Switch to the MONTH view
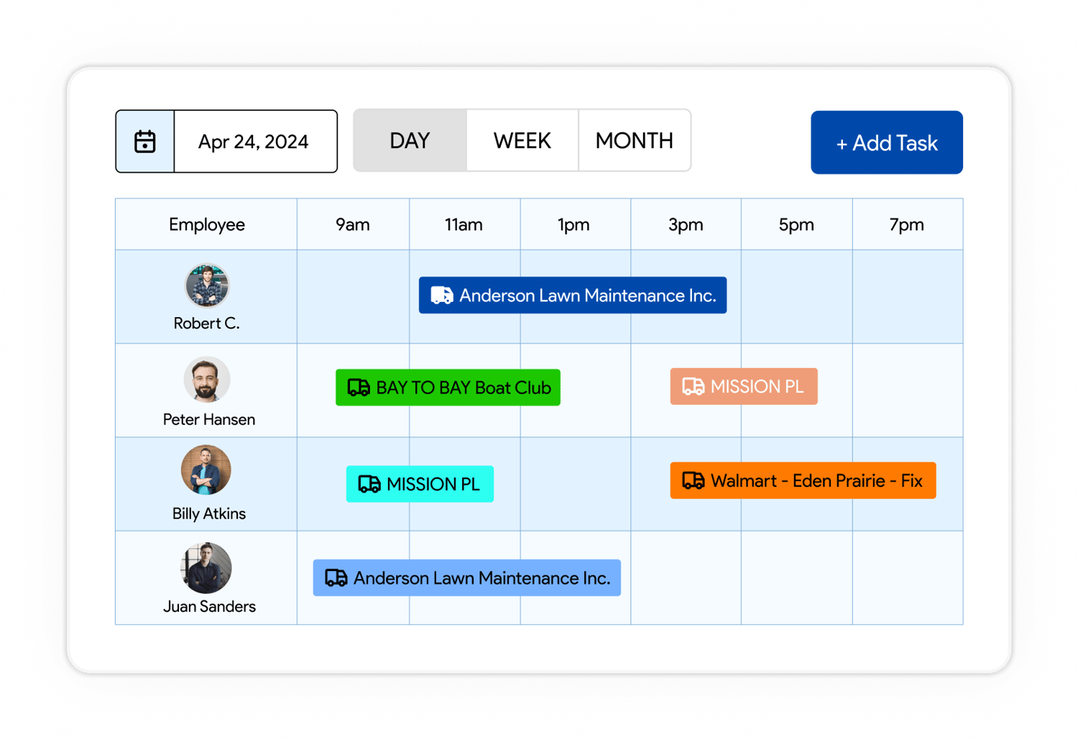The height and width of the screenshot is (740, 1078). (x=635, y=140)
